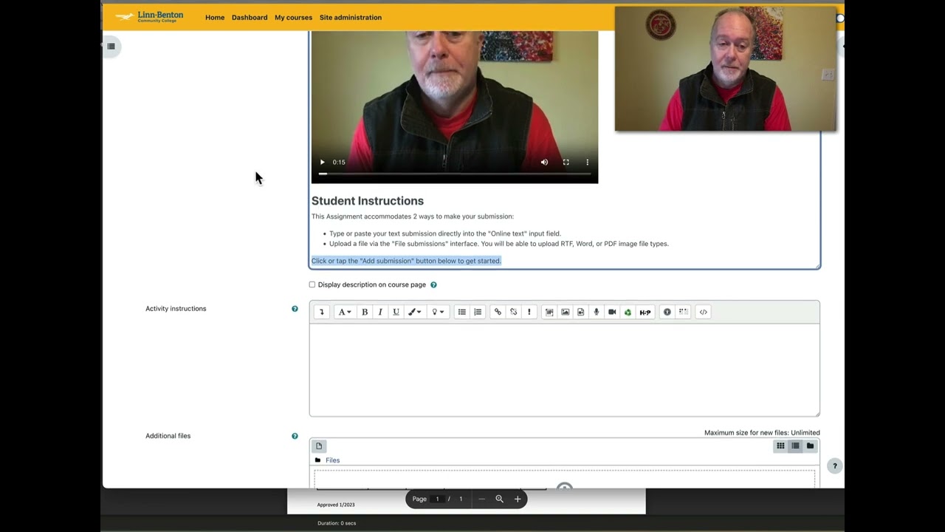Click the green recycle toolbar icon

[628, 312]
